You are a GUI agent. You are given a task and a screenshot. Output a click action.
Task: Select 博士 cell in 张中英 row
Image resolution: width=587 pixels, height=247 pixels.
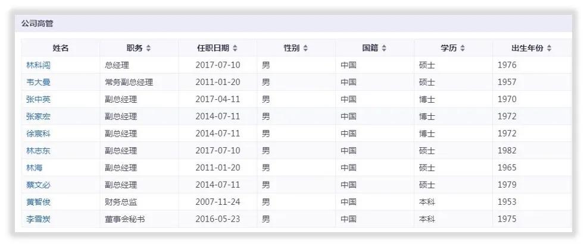454,100
